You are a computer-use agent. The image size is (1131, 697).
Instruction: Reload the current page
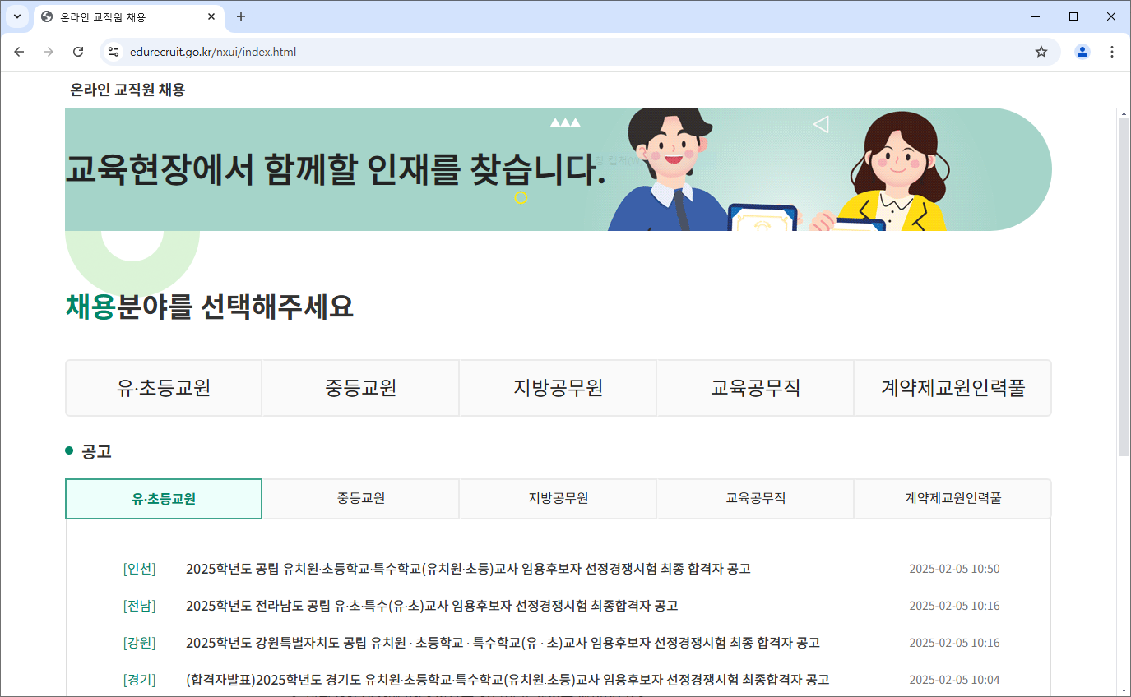tap(78, 51)
